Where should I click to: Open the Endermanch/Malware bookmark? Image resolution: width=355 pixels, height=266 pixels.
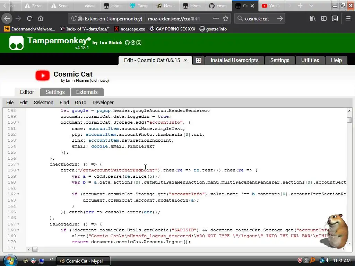(x=30, y=29)
